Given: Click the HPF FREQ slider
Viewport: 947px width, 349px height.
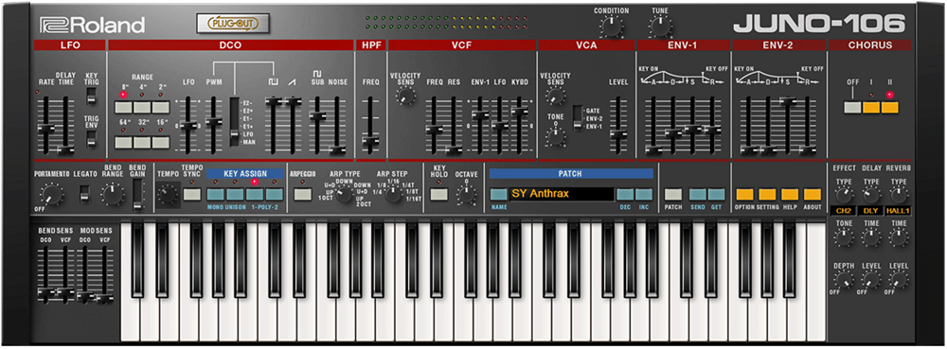Looking at the screenshot, I should click(369, 142).
